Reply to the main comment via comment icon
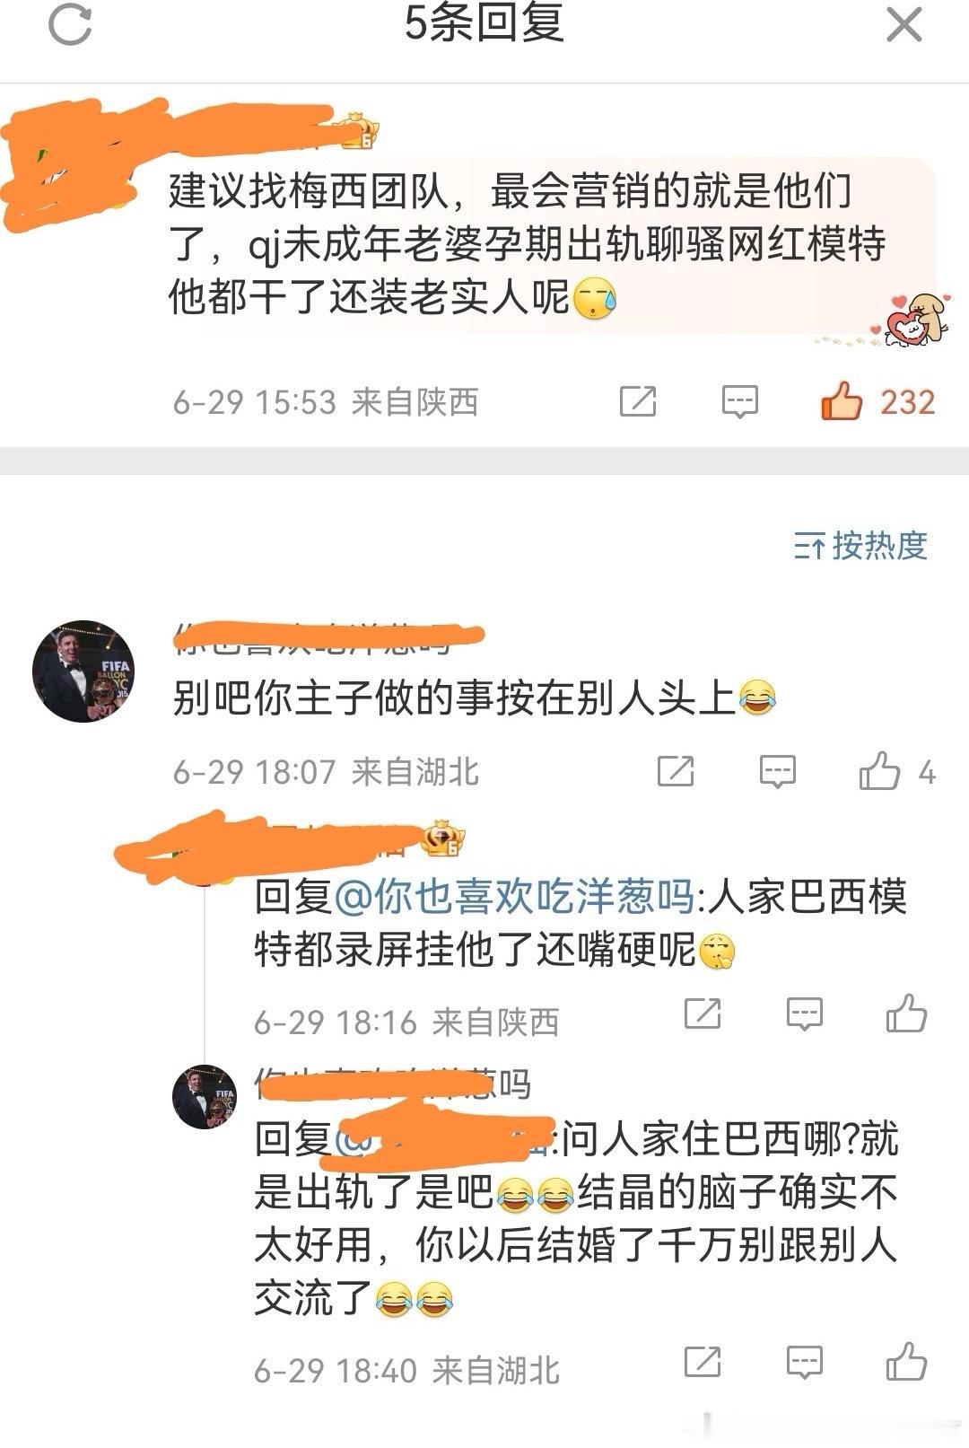 (740, 401)
